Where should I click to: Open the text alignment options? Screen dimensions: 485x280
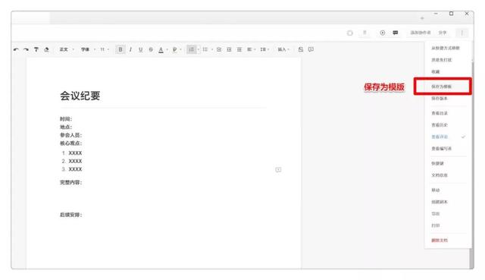point(251,49)
